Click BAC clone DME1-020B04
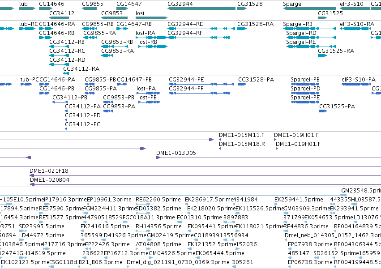This screenshot has height=269, width=381. coord(205,184)
